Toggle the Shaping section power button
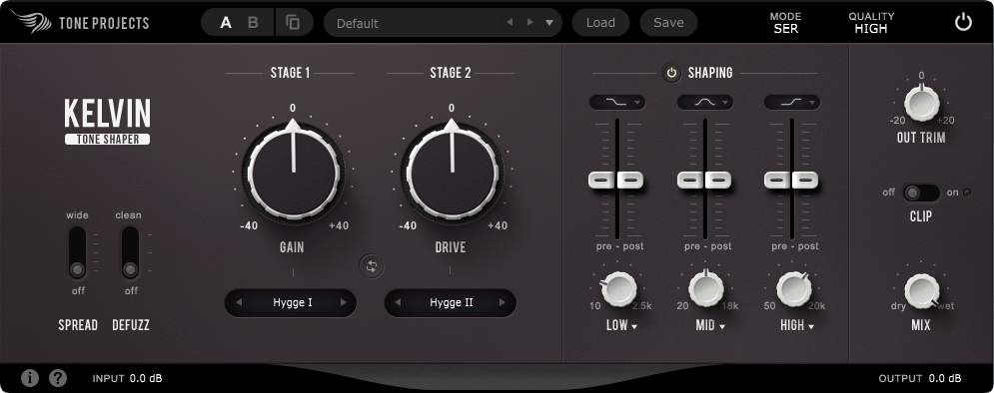This screenshot has width=994, height=393. click(x=671, y=73)
